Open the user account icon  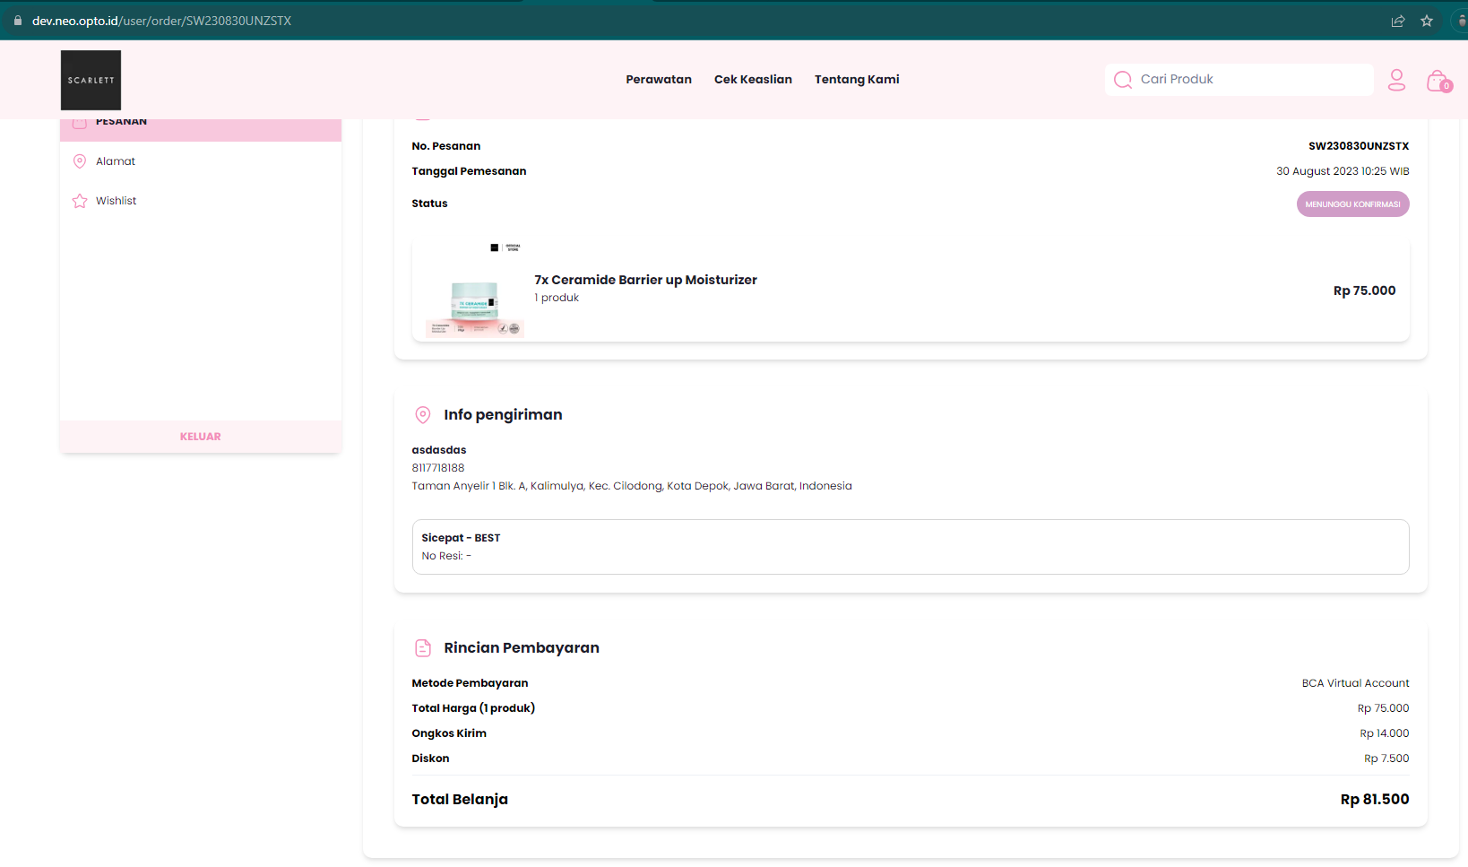pos(1396,80)
